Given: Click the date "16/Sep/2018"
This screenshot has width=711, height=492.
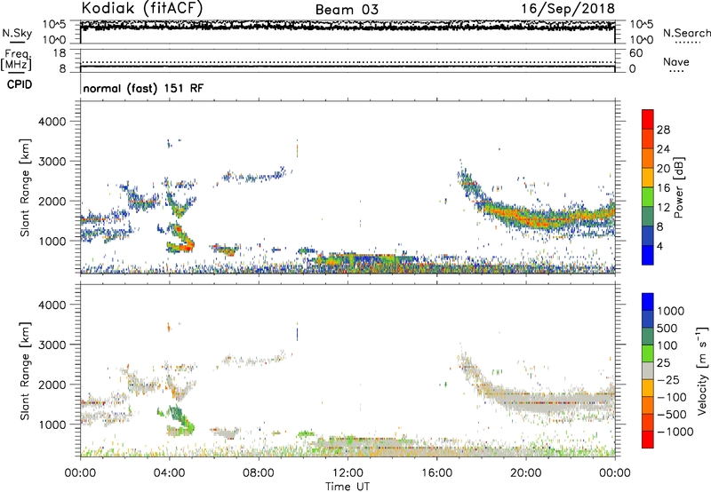Looking at the screenshot, I should point(568,9).
